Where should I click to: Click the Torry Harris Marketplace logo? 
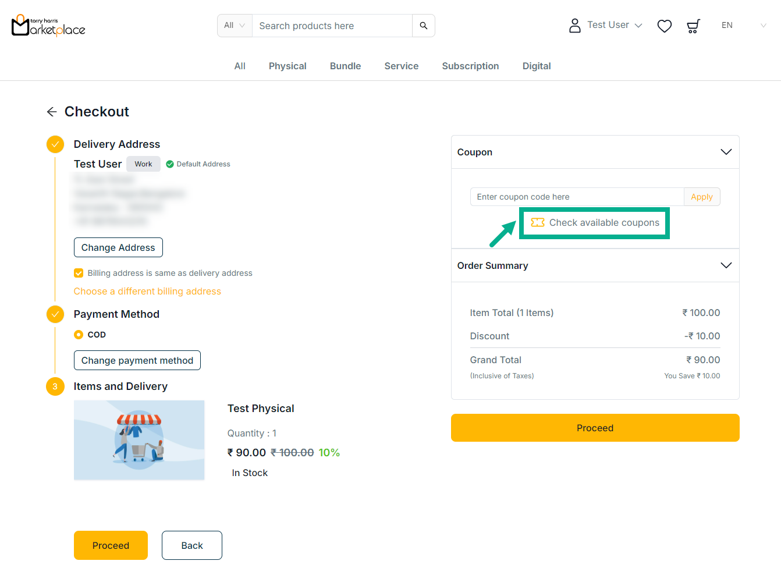tap(48, 26)
